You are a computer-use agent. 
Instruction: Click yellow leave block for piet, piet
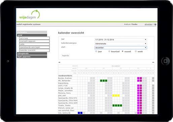(x=116, y=95)
